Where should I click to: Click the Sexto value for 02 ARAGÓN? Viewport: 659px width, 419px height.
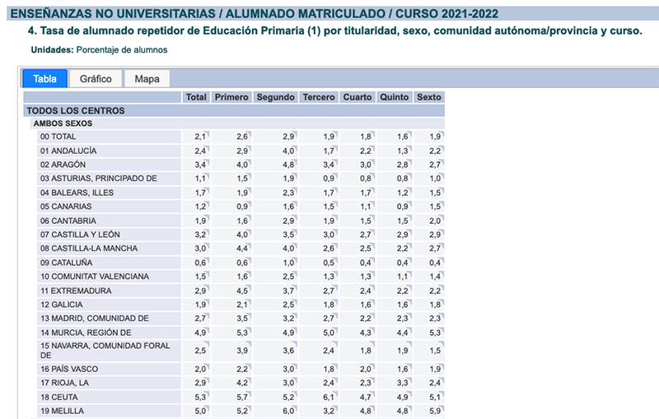coord(434,165)
